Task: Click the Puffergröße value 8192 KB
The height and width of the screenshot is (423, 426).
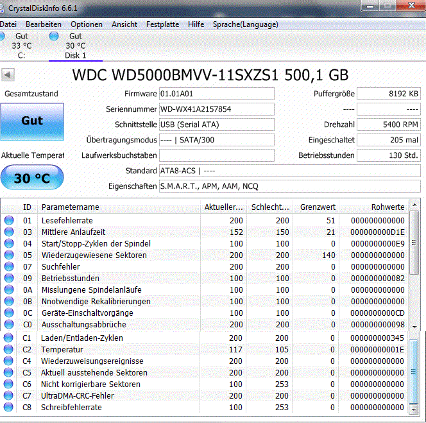Action: coord(389,94)
